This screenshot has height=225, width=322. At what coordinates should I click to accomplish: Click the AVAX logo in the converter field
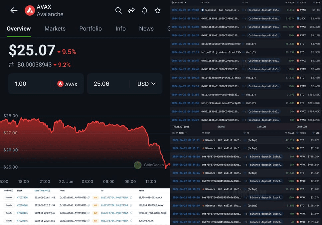pyautogui.click(x=61, y=84)
